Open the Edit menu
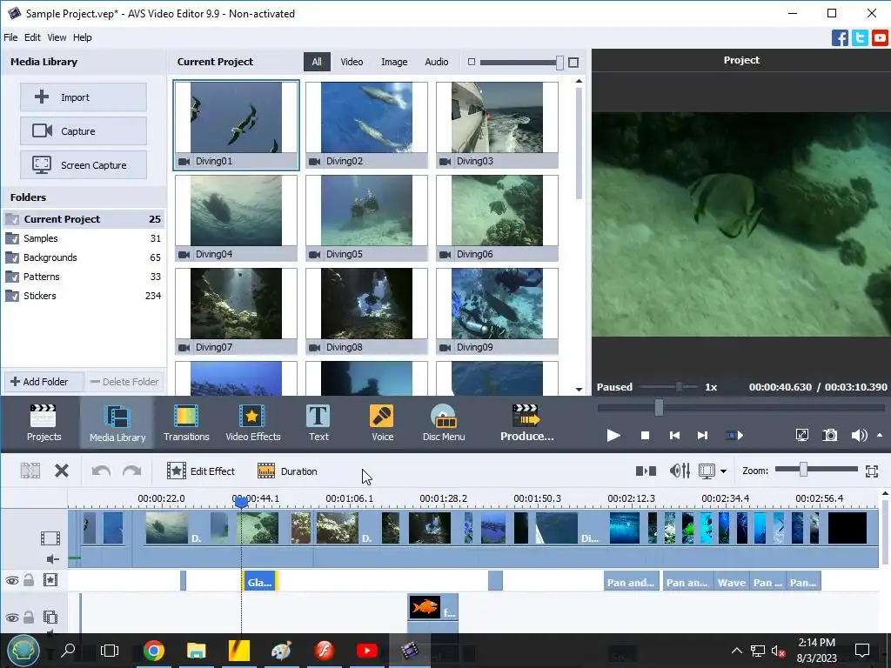Viewport: 891px width, 668px height. pyautogui.click(x=32, y=37)
